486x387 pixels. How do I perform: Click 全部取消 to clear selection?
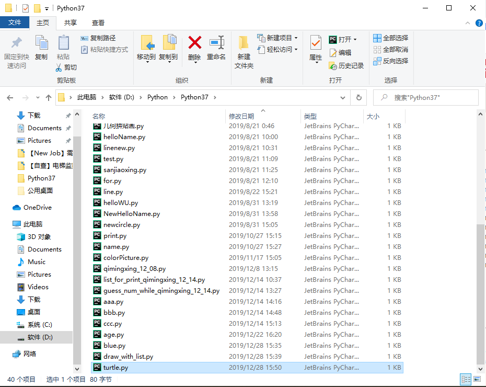tap(390, 49)
